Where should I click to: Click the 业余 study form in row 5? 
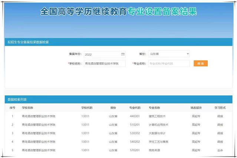pyautogui.click(x=220, y=150)
